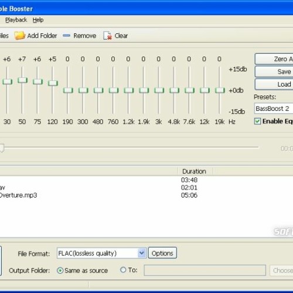Click the Add Folder yellow folder icon

pos(19,36)
